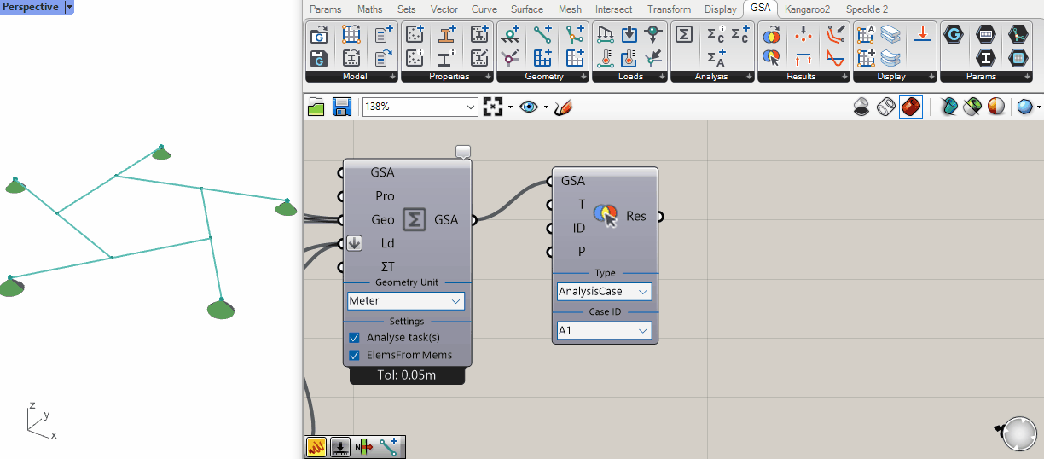Select the Select Results icon in the ribbon
The width and height of the screenshot is (1044, 459).
click(771, 58)
